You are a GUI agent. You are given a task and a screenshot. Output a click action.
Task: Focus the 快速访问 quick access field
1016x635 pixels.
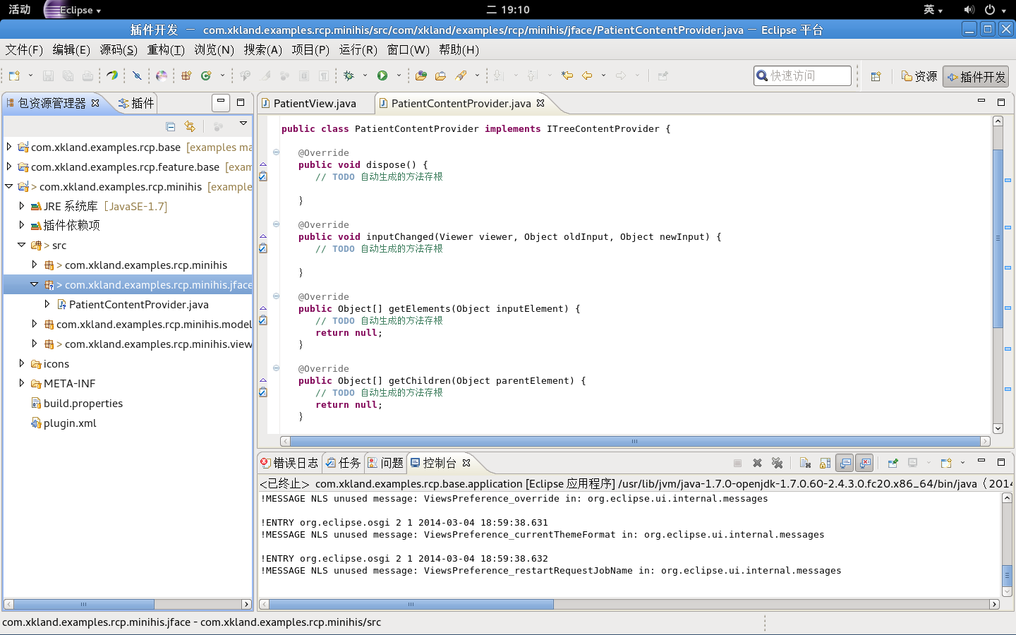coord(803,75)
